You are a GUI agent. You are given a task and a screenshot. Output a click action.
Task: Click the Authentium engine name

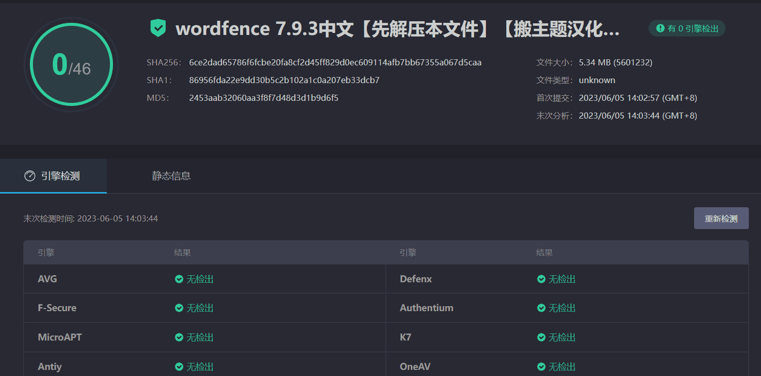tap(427, 308)
